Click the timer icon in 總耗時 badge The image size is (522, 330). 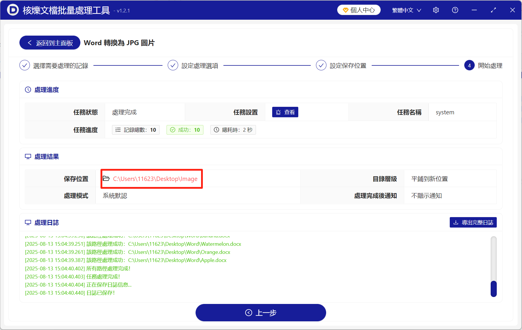point(216,130)
